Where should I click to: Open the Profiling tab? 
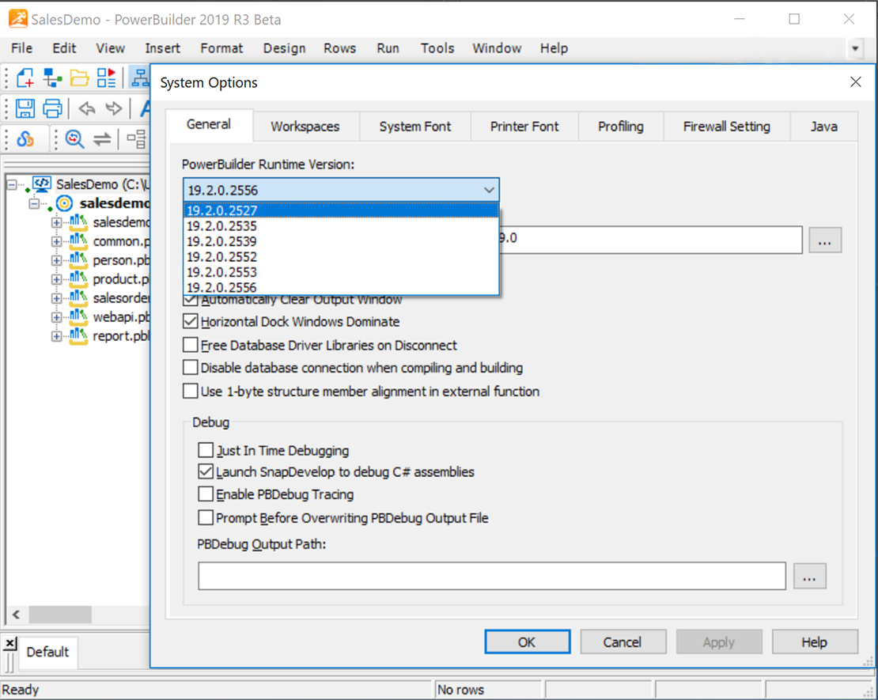(x=620, y=127)
